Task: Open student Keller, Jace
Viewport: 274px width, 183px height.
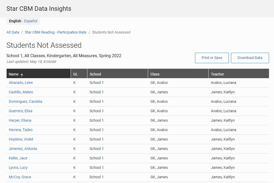Action: coord(18,158)
